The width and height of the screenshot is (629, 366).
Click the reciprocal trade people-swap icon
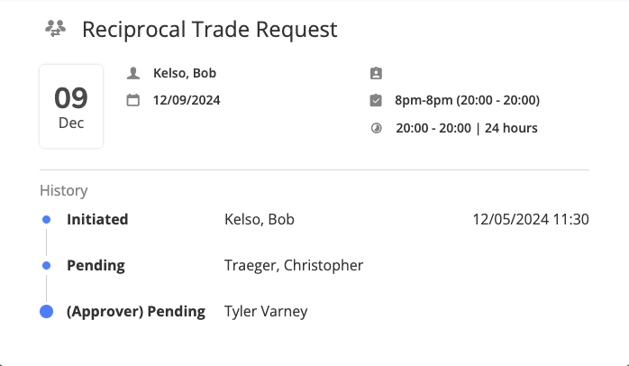click(x=55, y=29)
